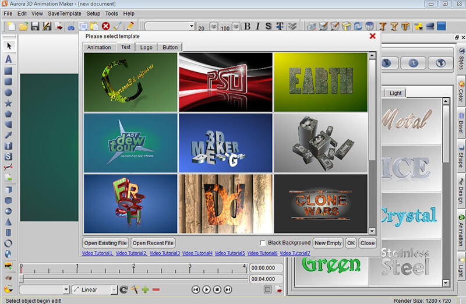Click the Save floppy disk icon
The image size is (466, 304).
35,26
